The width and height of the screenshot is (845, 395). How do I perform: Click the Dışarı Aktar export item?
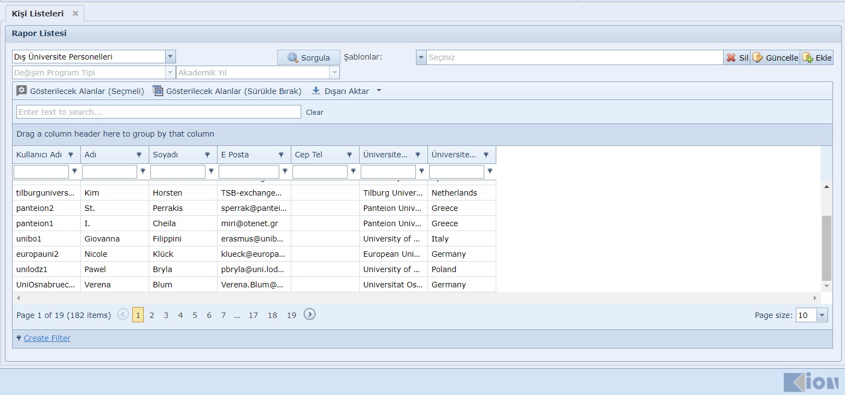point(341,91)
